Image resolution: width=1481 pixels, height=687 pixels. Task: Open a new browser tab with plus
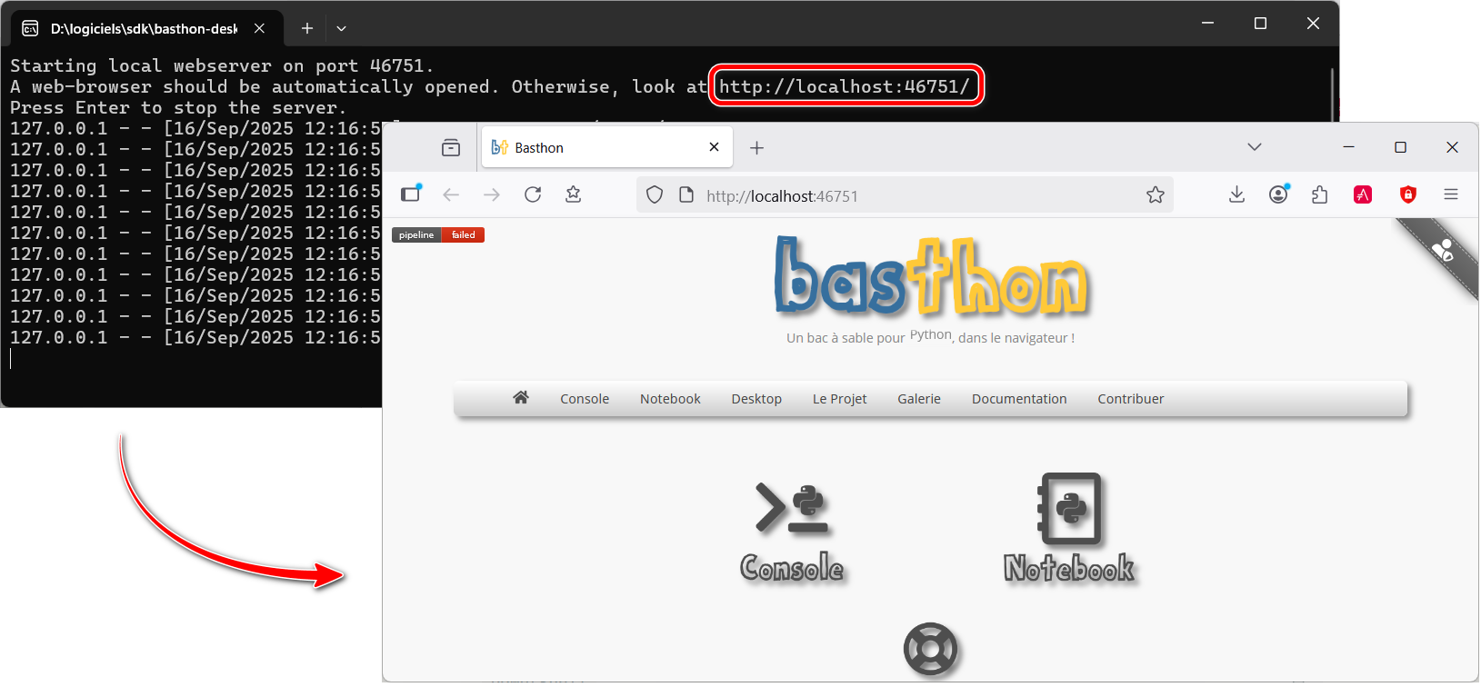(756, 147)
